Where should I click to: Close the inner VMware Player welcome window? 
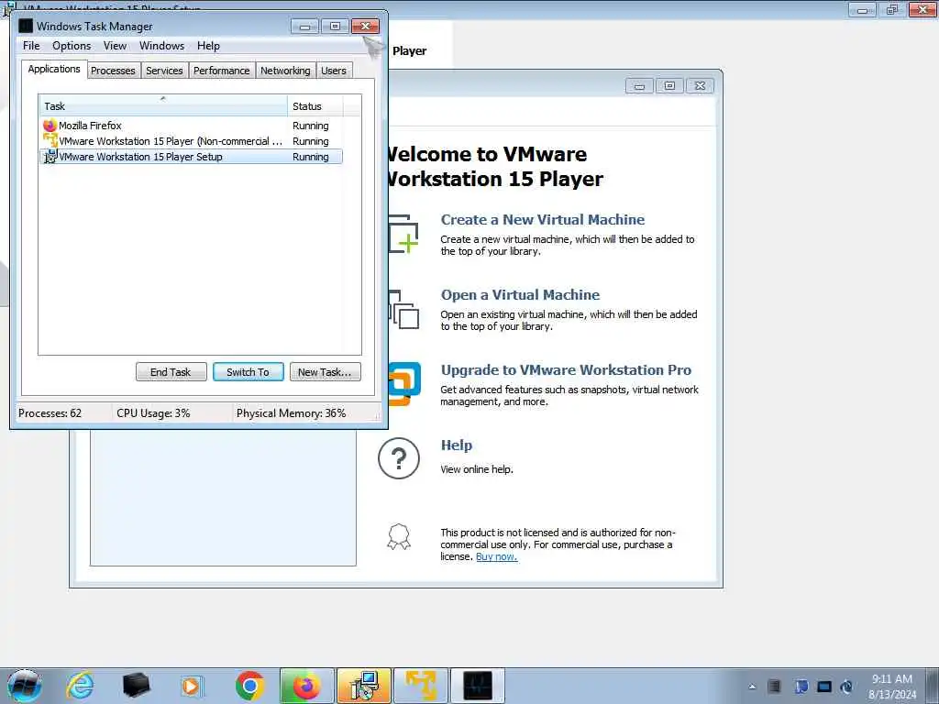pos(700,86)
